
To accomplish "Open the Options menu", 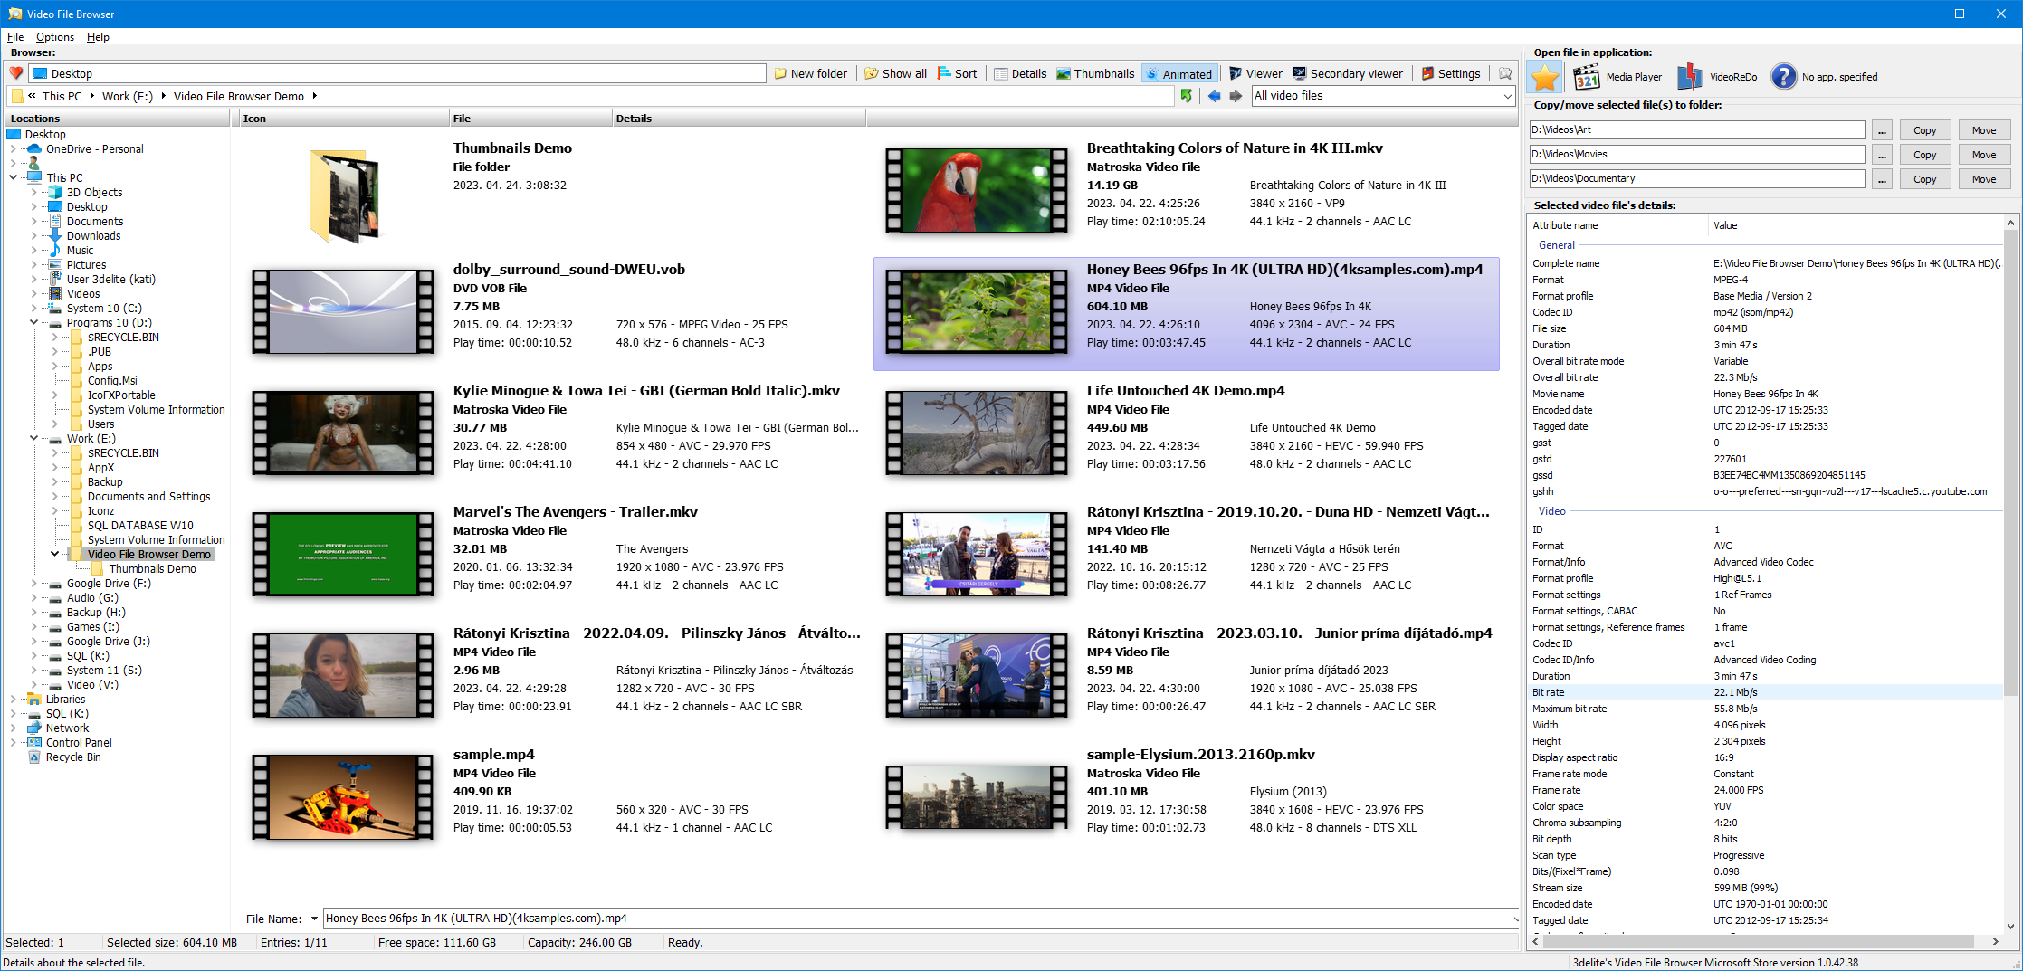I will click(x=55, y=37).
